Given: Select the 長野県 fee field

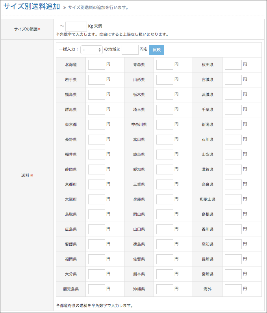Looking at the screenshot, I should tap(96, 139).
